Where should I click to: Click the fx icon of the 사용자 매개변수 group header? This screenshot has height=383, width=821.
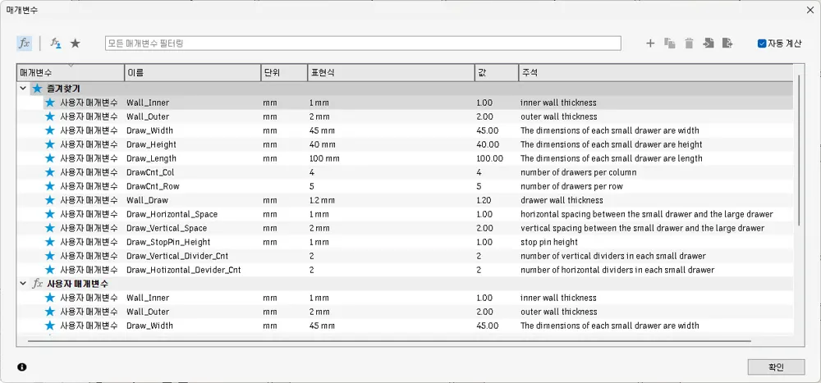click(37, 284)
